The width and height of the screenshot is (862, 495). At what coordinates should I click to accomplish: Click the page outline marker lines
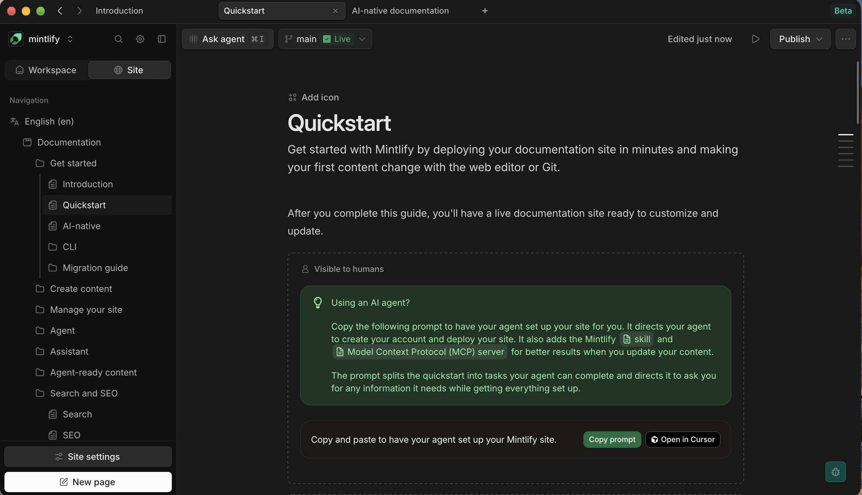[x=846, y=151]
